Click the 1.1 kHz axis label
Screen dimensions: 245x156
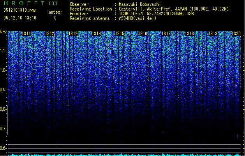click(3, 51)
